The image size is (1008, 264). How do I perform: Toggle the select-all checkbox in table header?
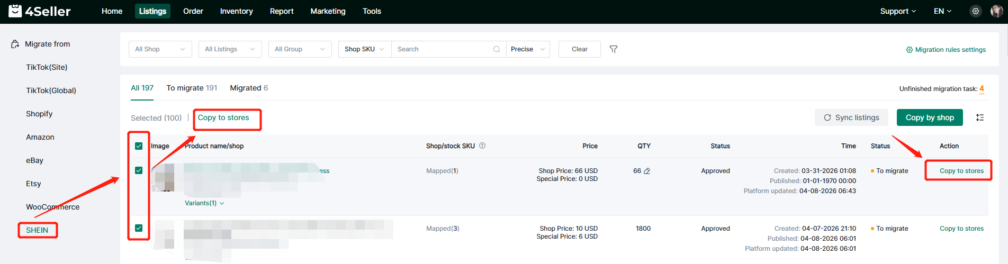pyautogui.click(x=139, y=146)
